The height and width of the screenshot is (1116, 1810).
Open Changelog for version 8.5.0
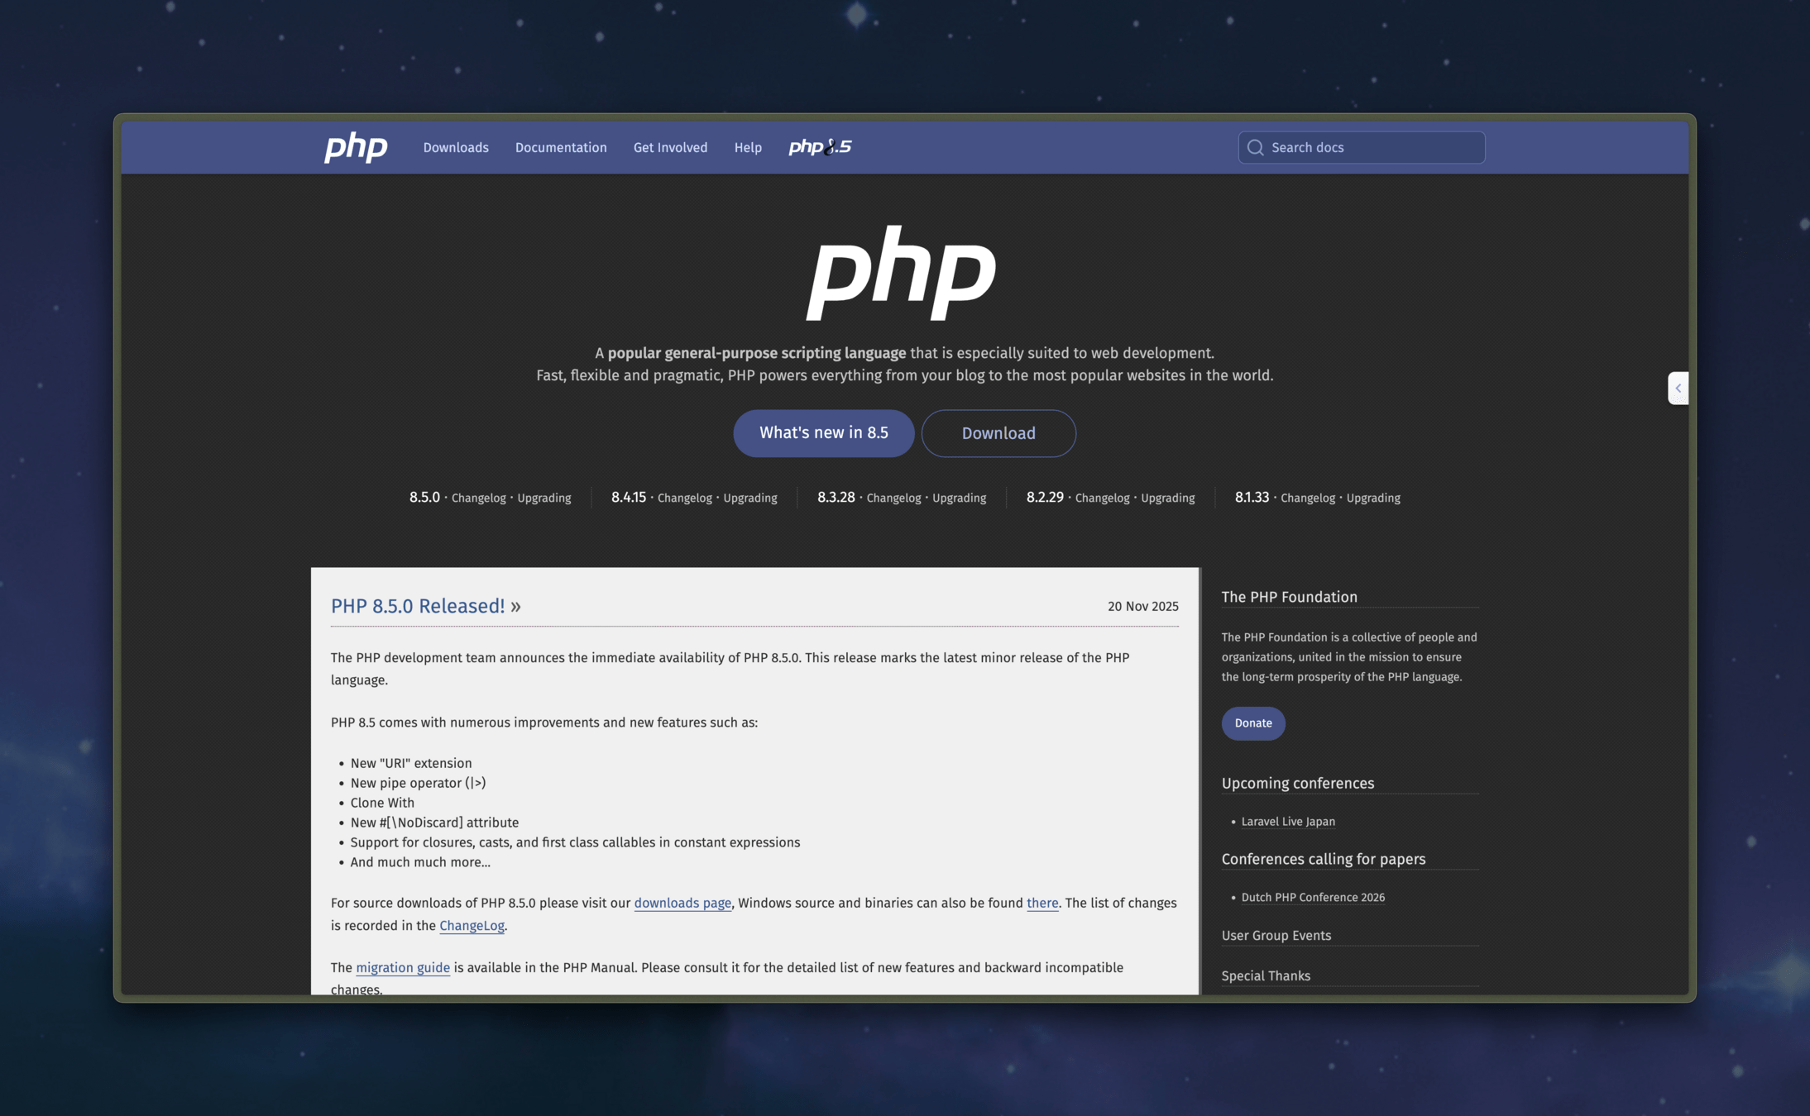[x=478, y=498]
